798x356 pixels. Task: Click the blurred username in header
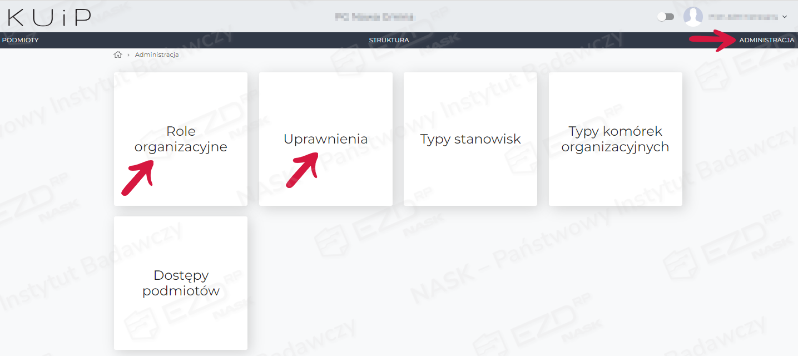click(x=743, y=17)
